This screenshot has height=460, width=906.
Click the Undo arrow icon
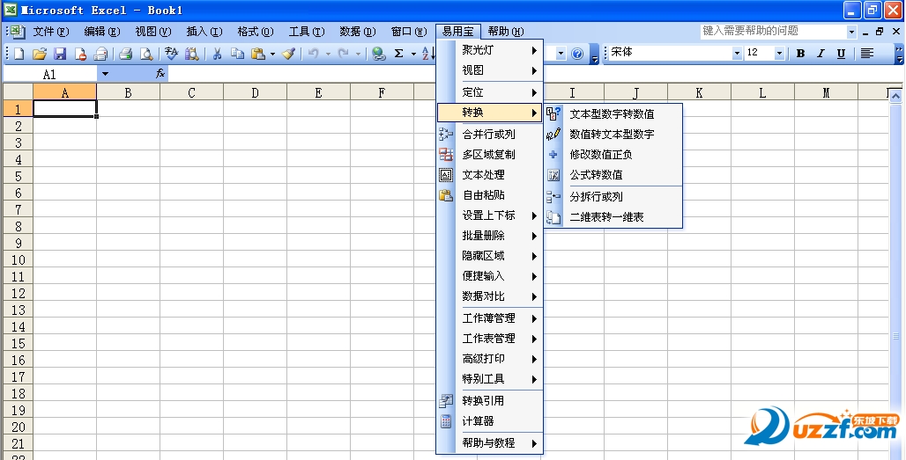(314, 54)
